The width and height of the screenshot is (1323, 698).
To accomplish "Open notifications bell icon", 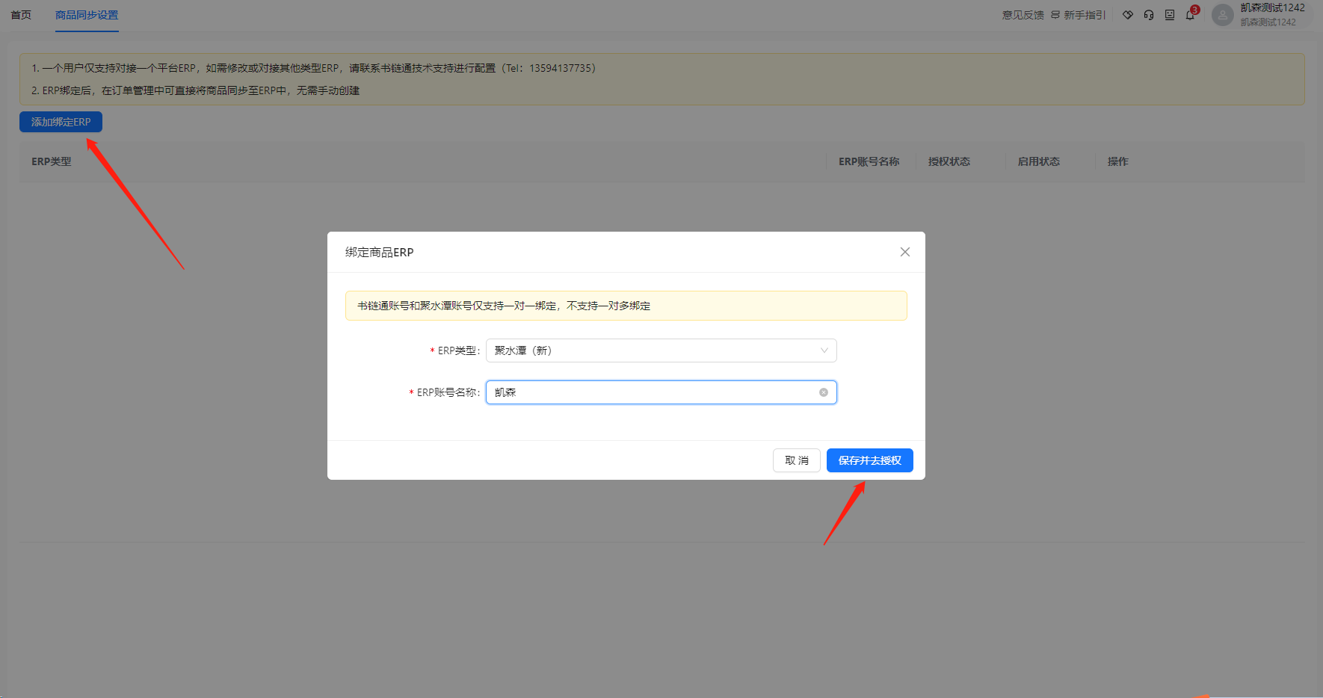I will (1190, 15).
